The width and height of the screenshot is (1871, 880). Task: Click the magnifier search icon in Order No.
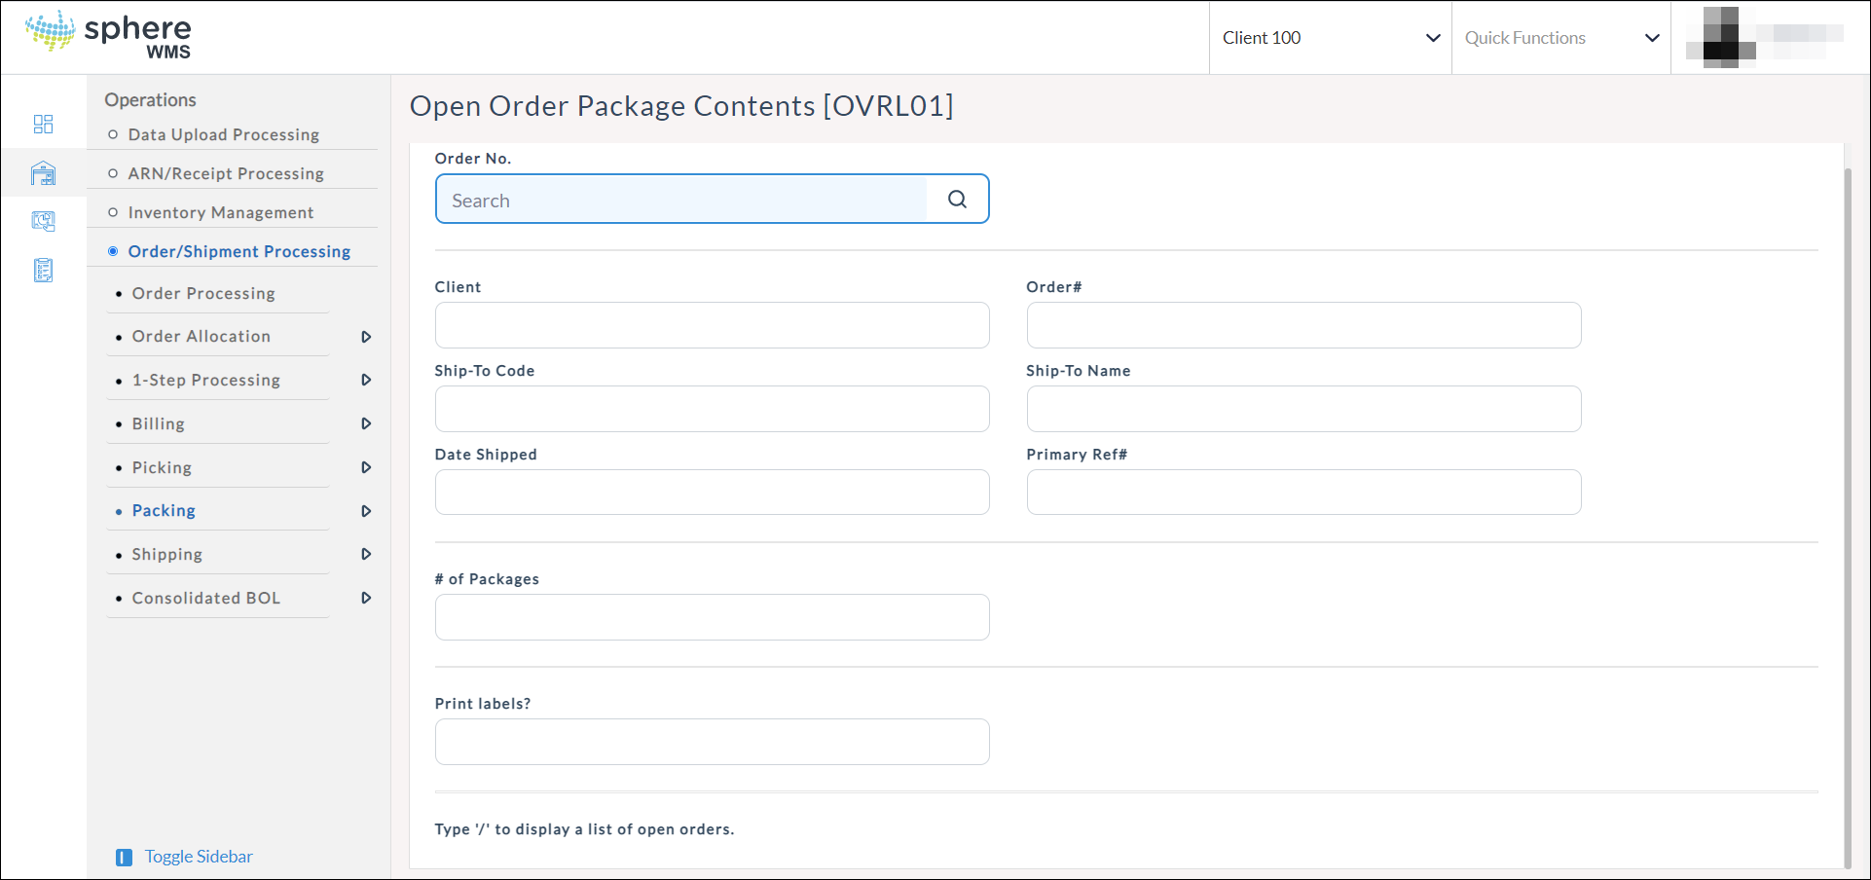[x=957, y=200]
